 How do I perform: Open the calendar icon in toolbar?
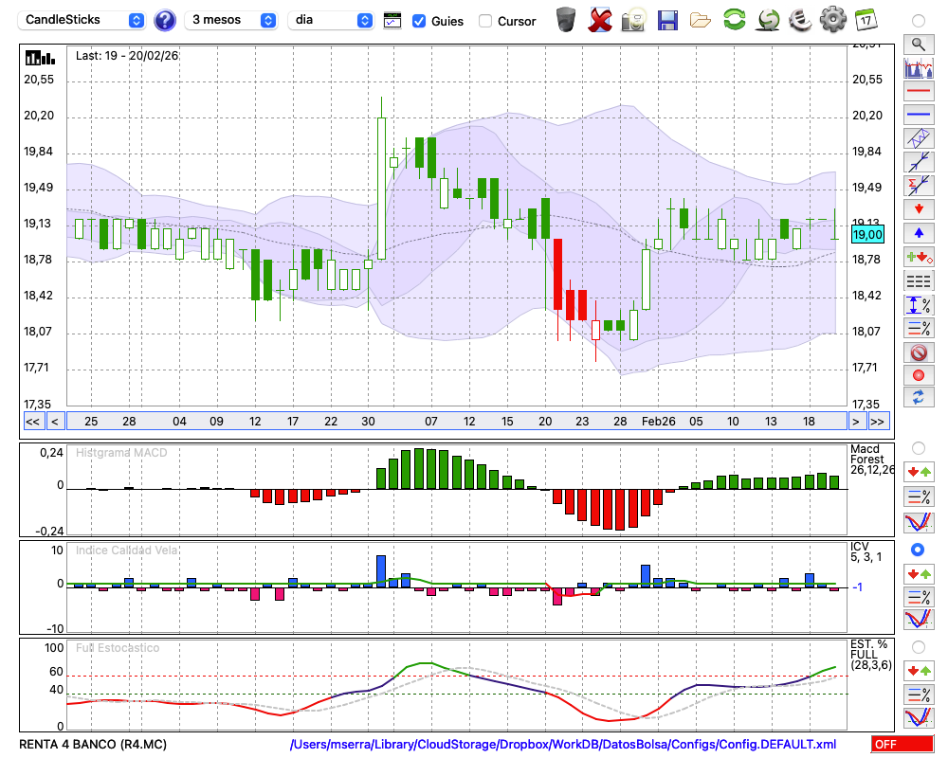pyautogui.click(x=865, y=19)
